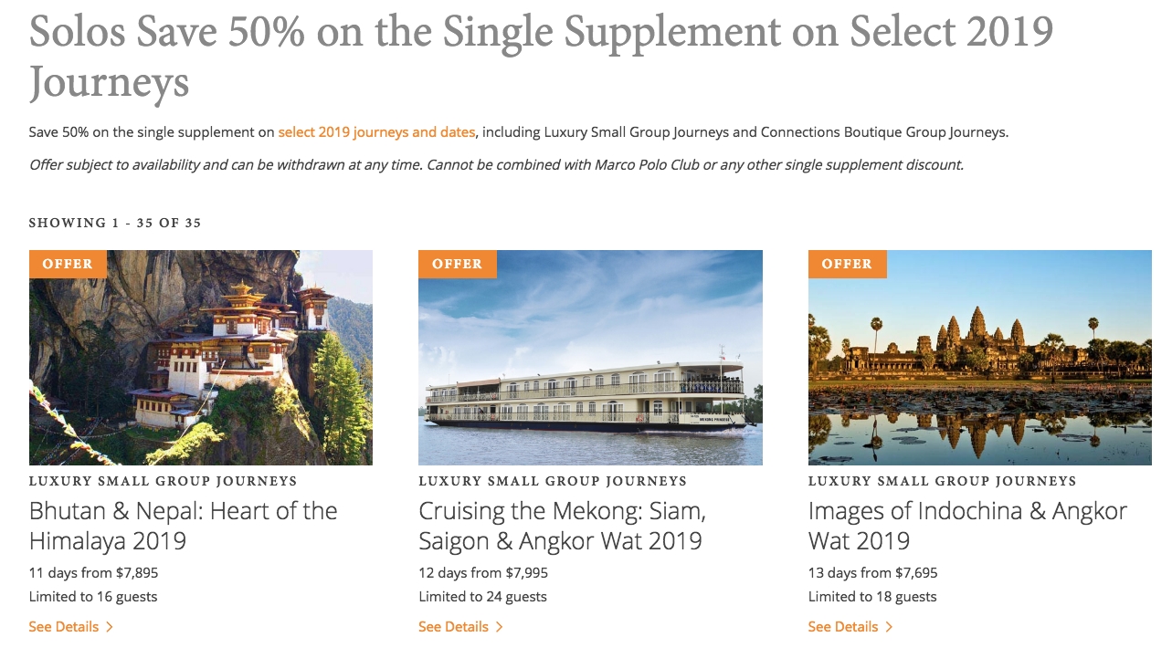This screenshot has height=658, width=1172.
Task: Open See Details for Bhutan & Nepal journey
Action: pyautogui.click(x=63, y=627)
